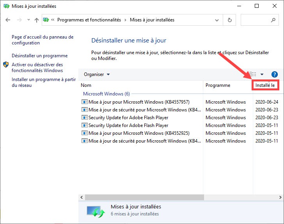The width and height of the screenshot is (284, 224).
Task: Click Microsoft Windows program cell for KB4557957
Action: [225, 102]
